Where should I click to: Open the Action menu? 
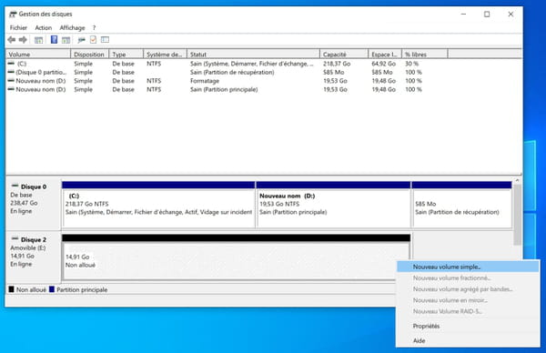(x=43, y=28)
